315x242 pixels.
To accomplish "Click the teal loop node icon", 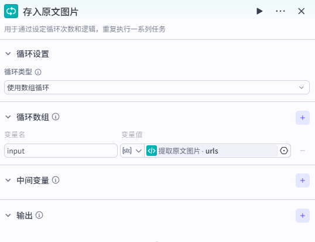I will [11, 11].
